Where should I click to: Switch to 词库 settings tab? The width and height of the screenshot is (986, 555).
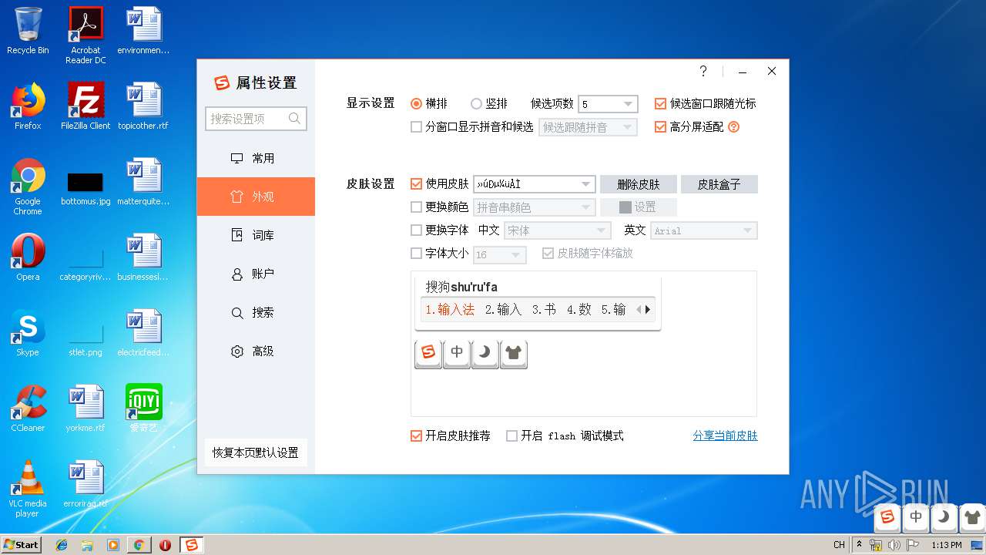tap(256, 235)
